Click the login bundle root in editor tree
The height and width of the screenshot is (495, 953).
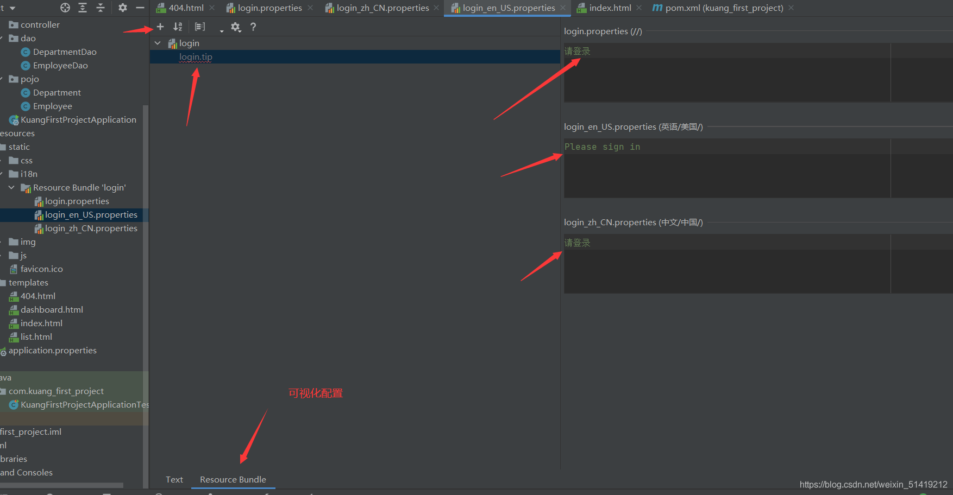click(x=189, y=43)
